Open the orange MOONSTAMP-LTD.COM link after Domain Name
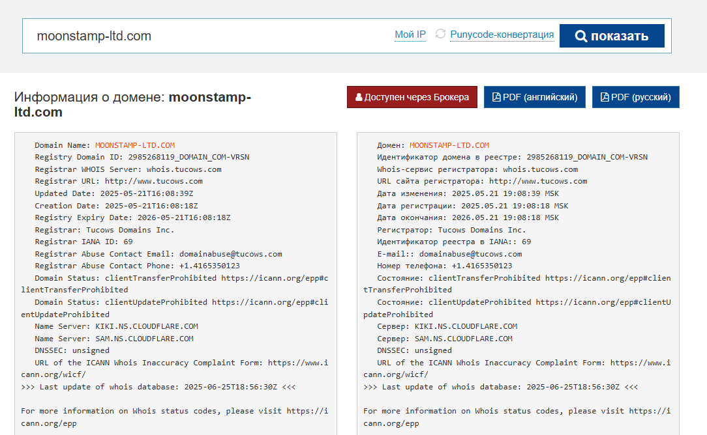The width and height of the screenshot is (707, 435). tap(135, 145)
